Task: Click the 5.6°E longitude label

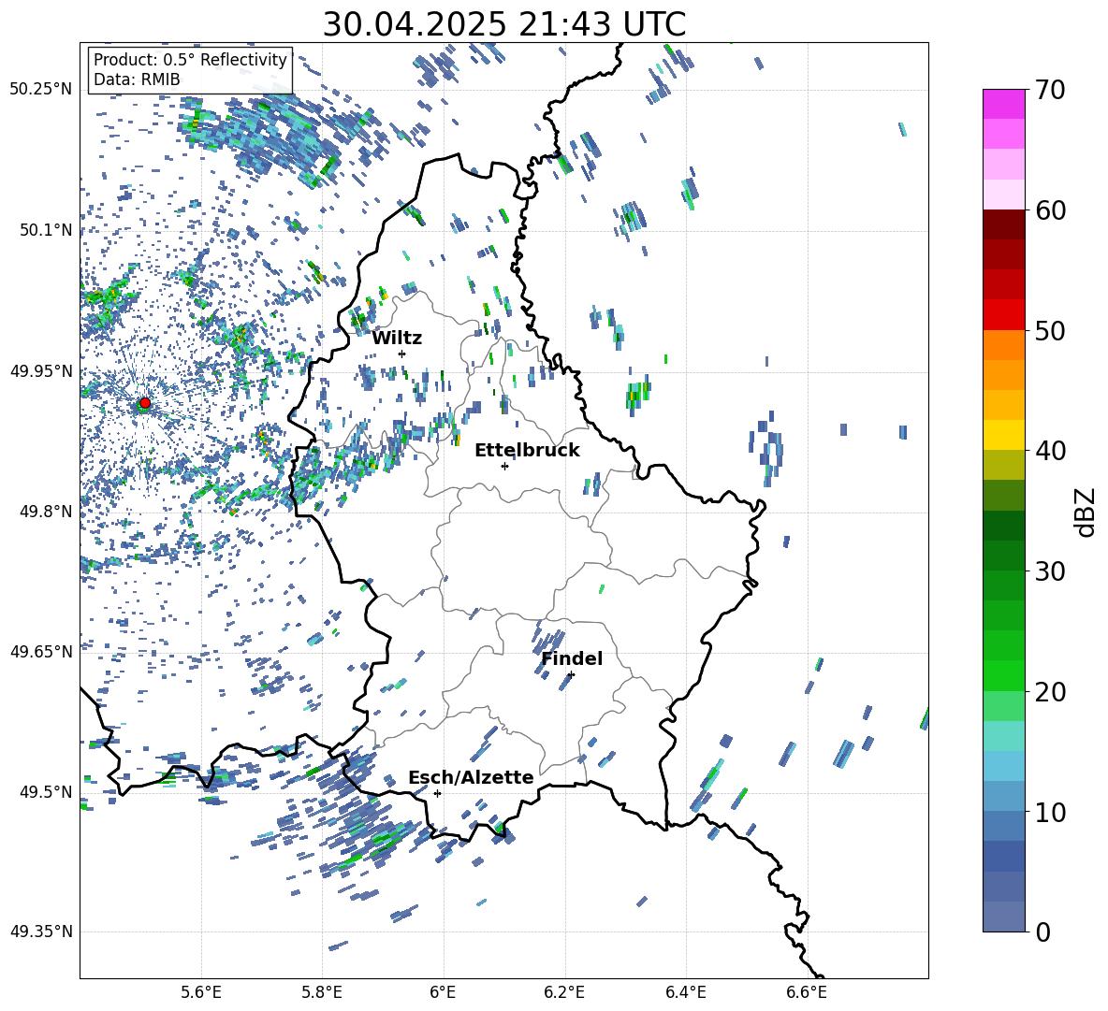Action: pos(201,992)
